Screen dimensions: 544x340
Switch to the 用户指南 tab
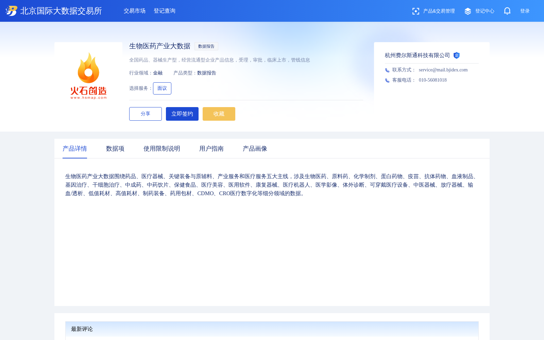pos(211,149)
